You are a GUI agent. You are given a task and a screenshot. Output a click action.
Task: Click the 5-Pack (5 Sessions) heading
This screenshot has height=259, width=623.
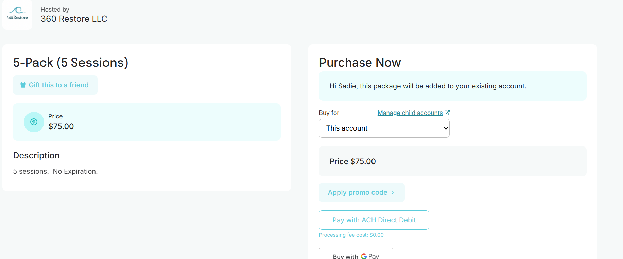71,63
